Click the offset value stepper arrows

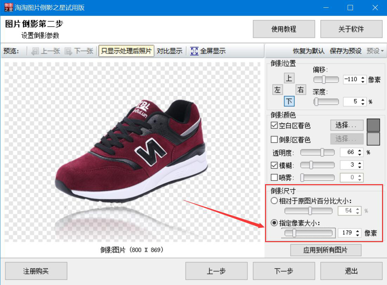[x=363, y=79]
